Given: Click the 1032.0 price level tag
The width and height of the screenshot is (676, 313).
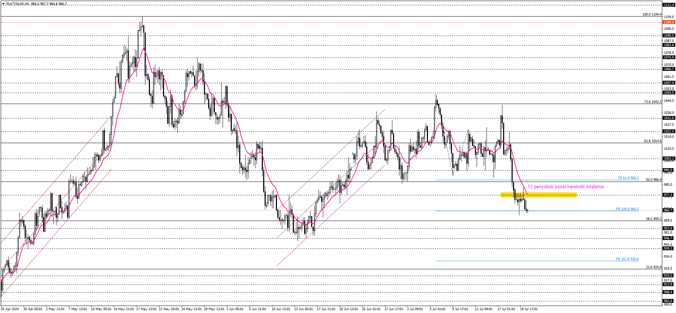Looking at the screenshot, I should pos(669,118).
